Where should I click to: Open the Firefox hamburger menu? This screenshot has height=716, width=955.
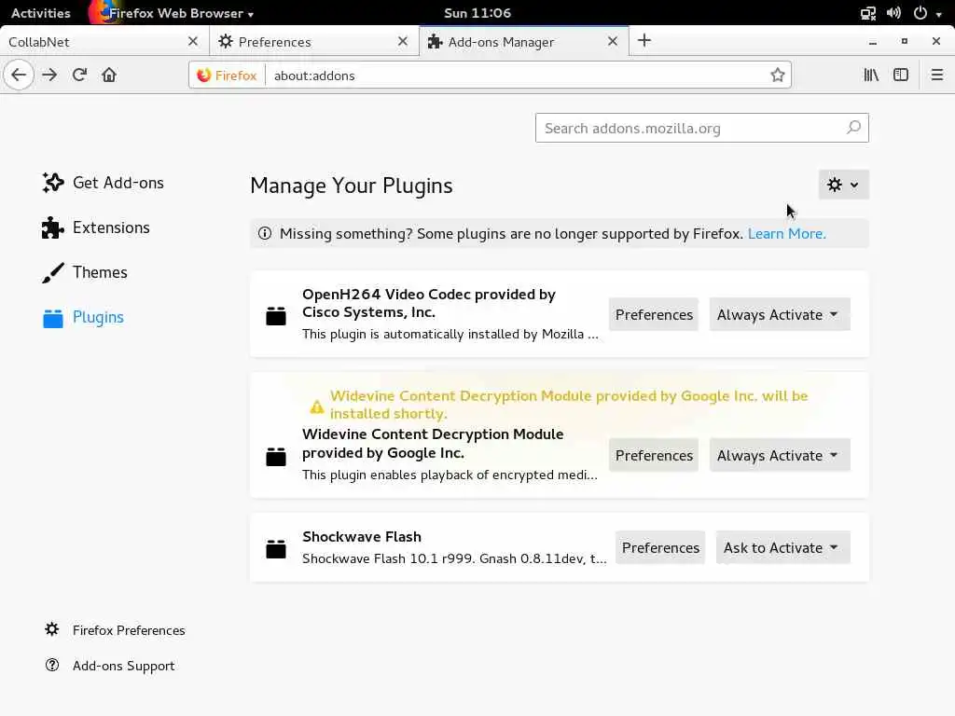click(936, 75)
